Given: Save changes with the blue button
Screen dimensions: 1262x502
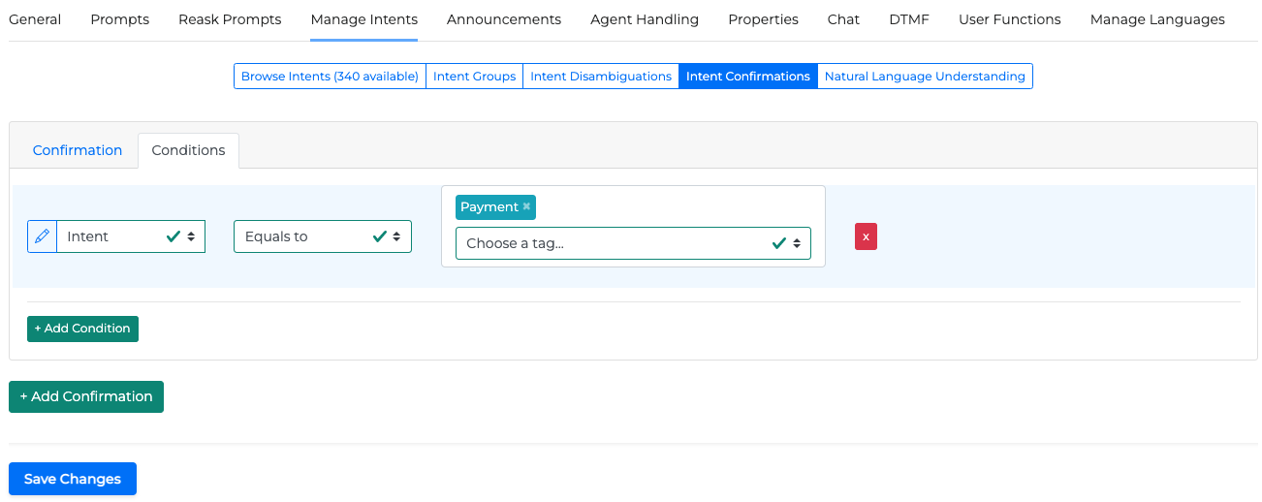Looking at the screenshot, I should click(73, 479).
